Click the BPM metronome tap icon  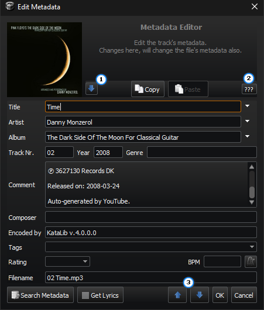click(251, 262)
